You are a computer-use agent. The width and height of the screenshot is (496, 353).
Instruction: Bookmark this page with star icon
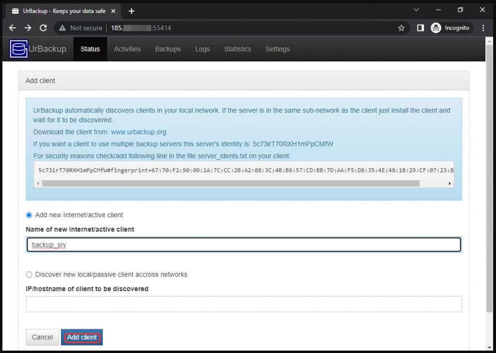[401, 28]
